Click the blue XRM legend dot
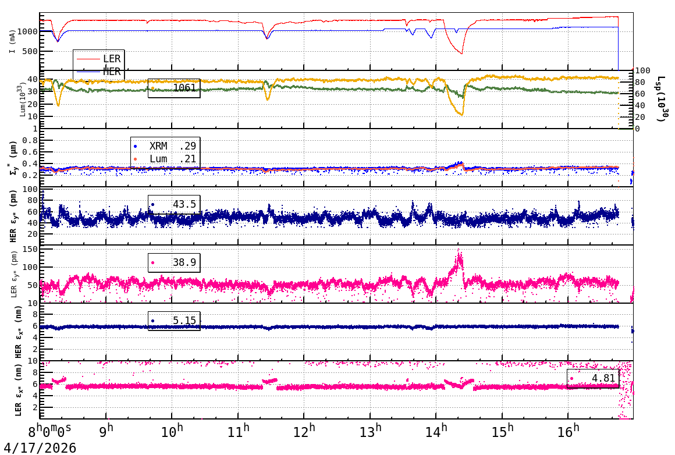Viewport: 675px width, 455px height. coord(135,147)
